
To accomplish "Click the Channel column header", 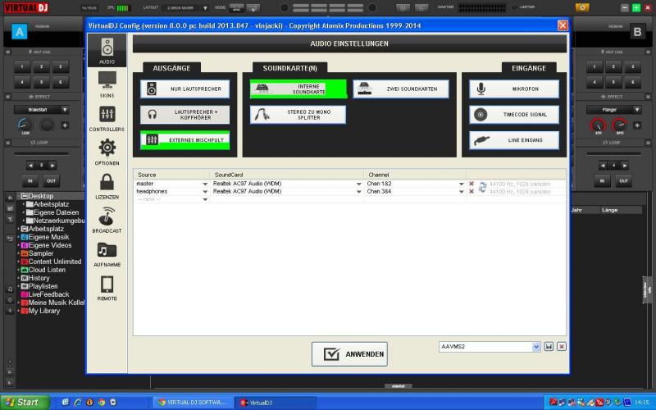I will point(379,175).
